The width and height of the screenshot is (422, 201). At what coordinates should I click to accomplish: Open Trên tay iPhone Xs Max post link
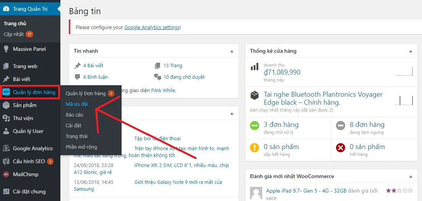182,149
